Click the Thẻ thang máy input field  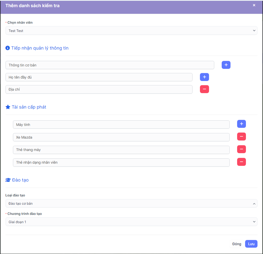click(x=121, y=150)
